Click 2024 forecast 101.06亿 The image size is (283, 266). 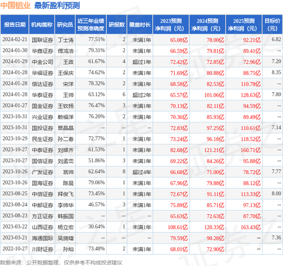coord(214,95)
